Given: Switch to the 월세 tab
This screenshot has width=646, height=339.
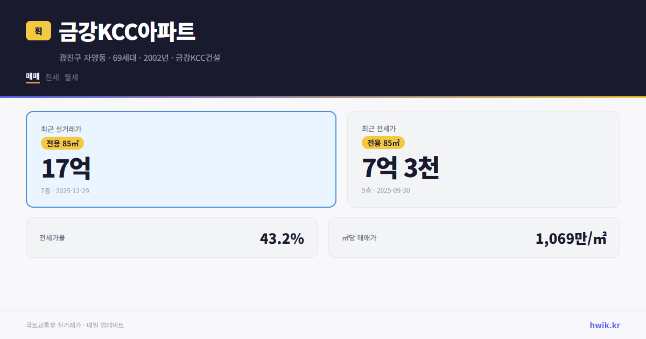Looking at the screenshot, I should coord(71,77).
